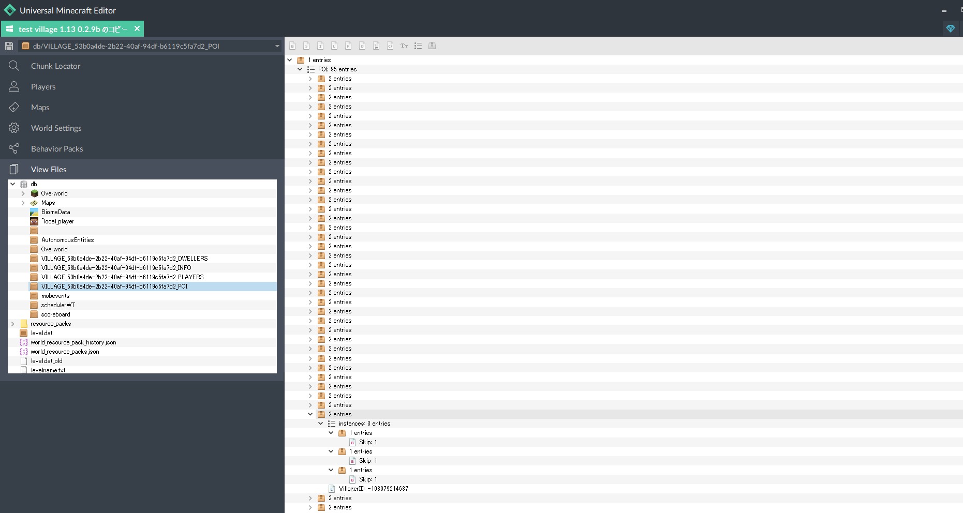Expand the resource_packs folder

coord(13,324)
